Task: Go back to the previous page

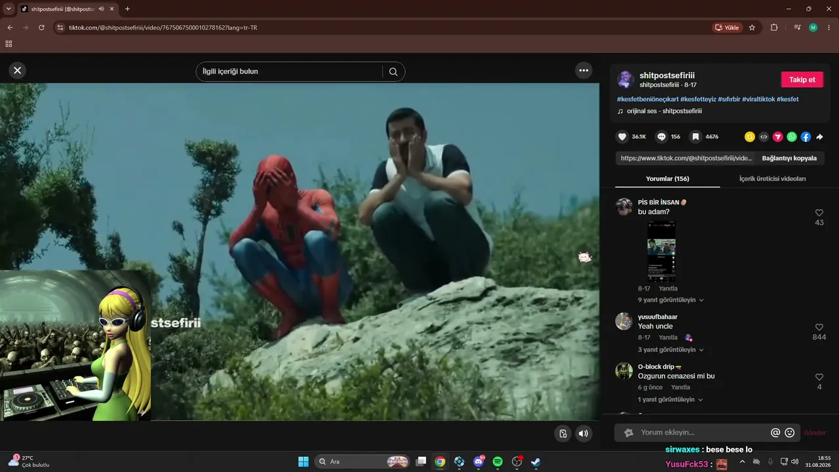Action: [x=10, y=28]
